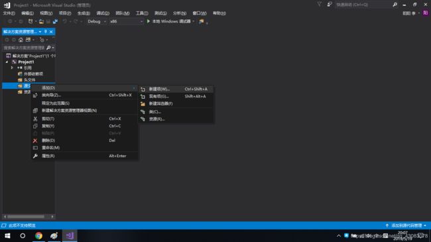This screenshot has width=431, height=242.
Task: Click the purple user avatar icon
Action: [x=426, y=13]
